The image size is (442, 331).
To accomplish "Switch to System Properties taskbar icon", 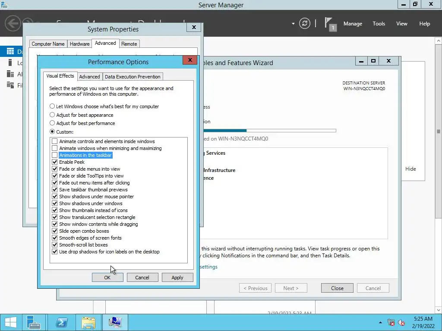I will [115, 322].
